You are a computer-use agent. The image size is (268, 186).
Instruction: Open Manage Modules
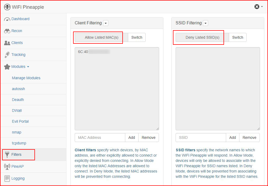click(26, 78)
